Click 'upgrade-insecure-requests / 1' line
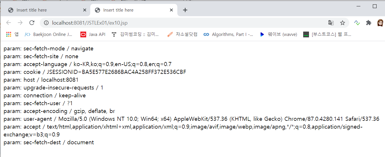Screen dimensions: 385x157 53,88
